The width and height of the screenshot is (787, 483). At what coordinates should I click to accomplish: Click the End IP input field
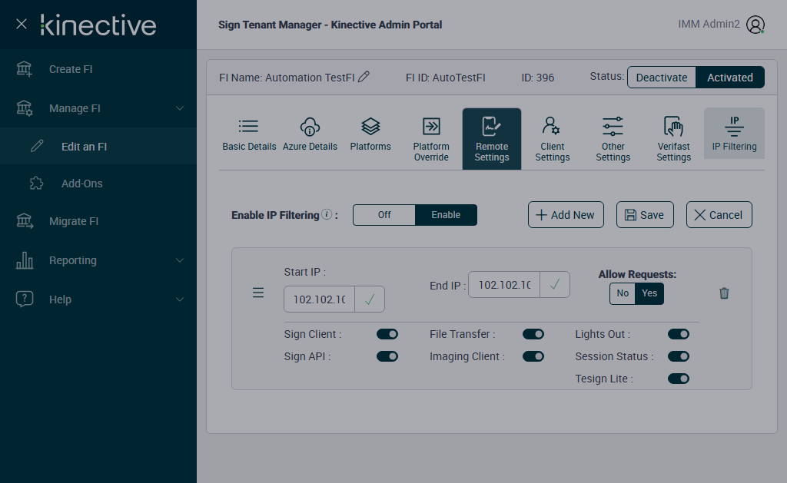tap(504, 285)
